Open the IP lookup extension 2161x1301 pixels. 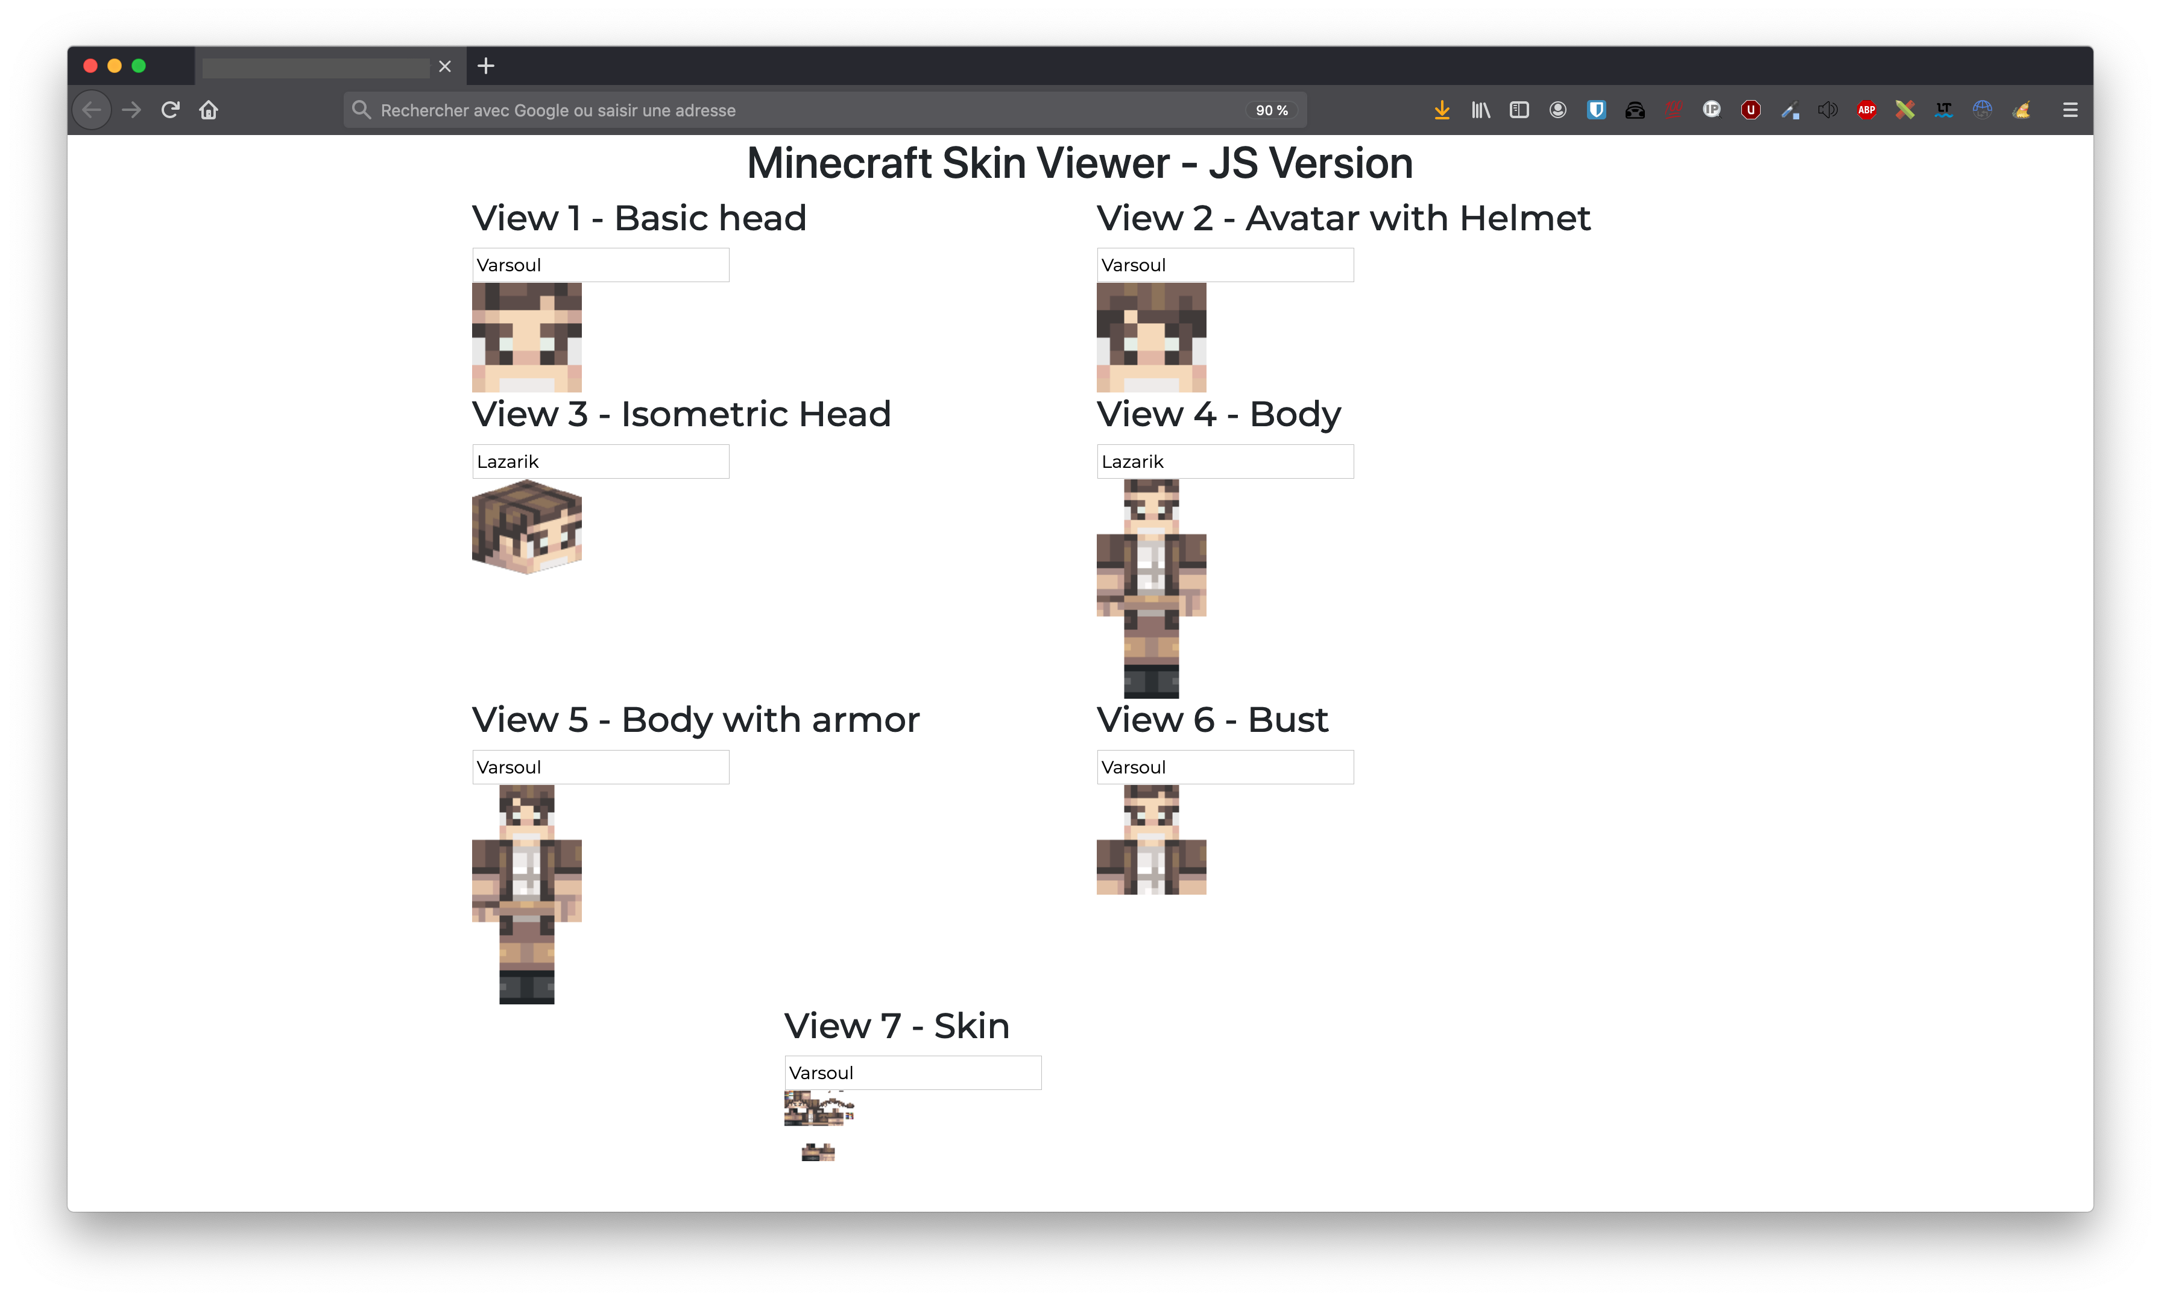pos(1711,110)
